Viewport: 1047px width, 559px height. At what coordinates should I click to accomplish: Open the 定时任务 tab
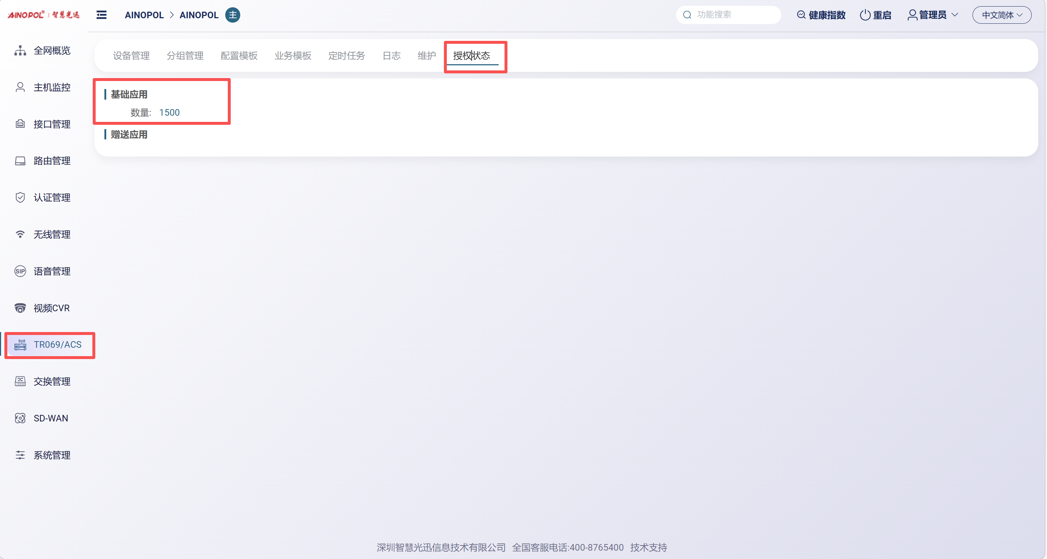(346, 56)
